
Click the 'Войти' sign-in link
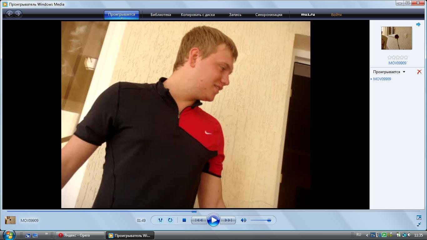(x=336, y=15)
